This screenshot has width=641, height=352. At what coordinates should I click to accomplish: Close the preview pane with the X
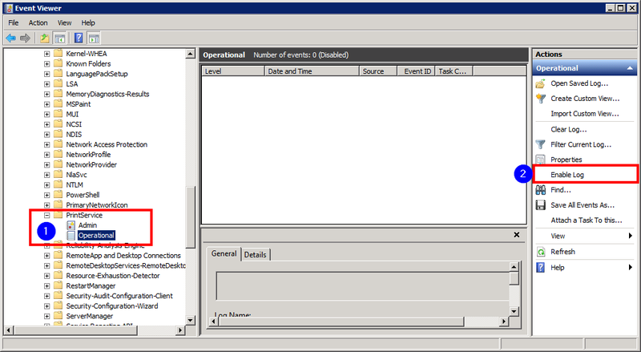516,235
